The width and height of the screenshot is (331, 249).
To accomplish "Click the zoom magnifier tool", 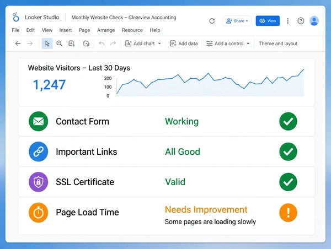I will [x=60, y=44].
